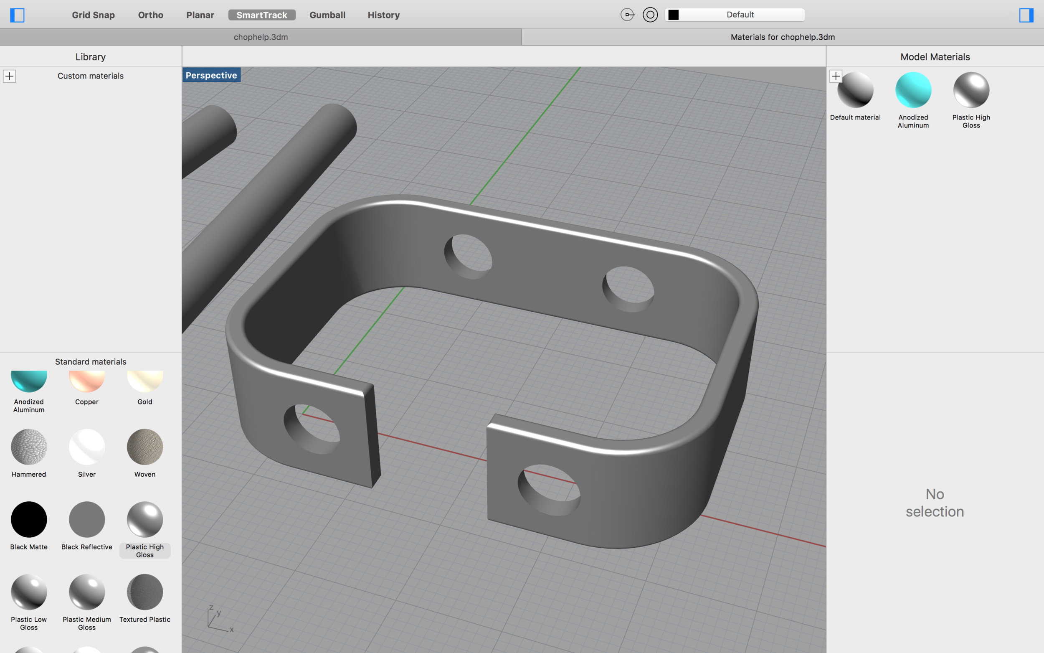Choose the Textured Plastic material
This screenshot has height=653, width=1044.
click(x=145, y=592)
